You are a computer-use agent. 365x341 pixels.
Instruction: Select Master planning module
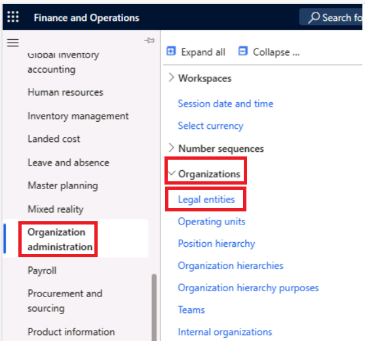63,186
